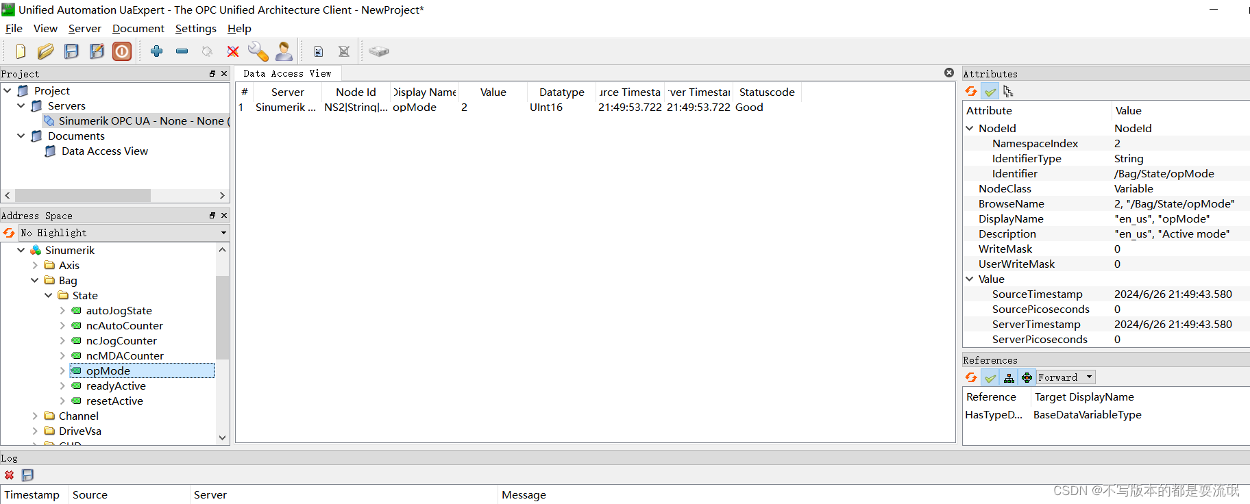The height and width of the screenshot is (504, 1250).
Task: Collapse the Bag folder
Action: [35, 280]
